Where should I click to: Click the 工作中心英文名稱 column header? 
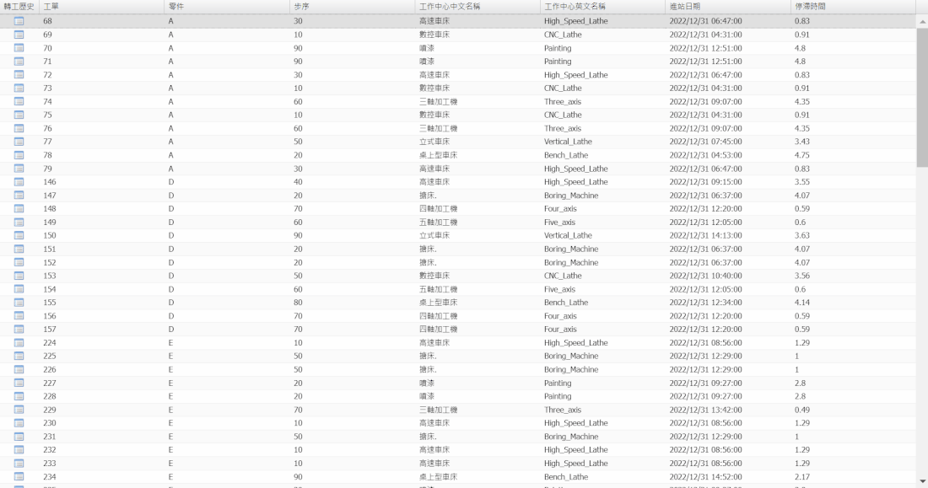click(x=575, y=7)
